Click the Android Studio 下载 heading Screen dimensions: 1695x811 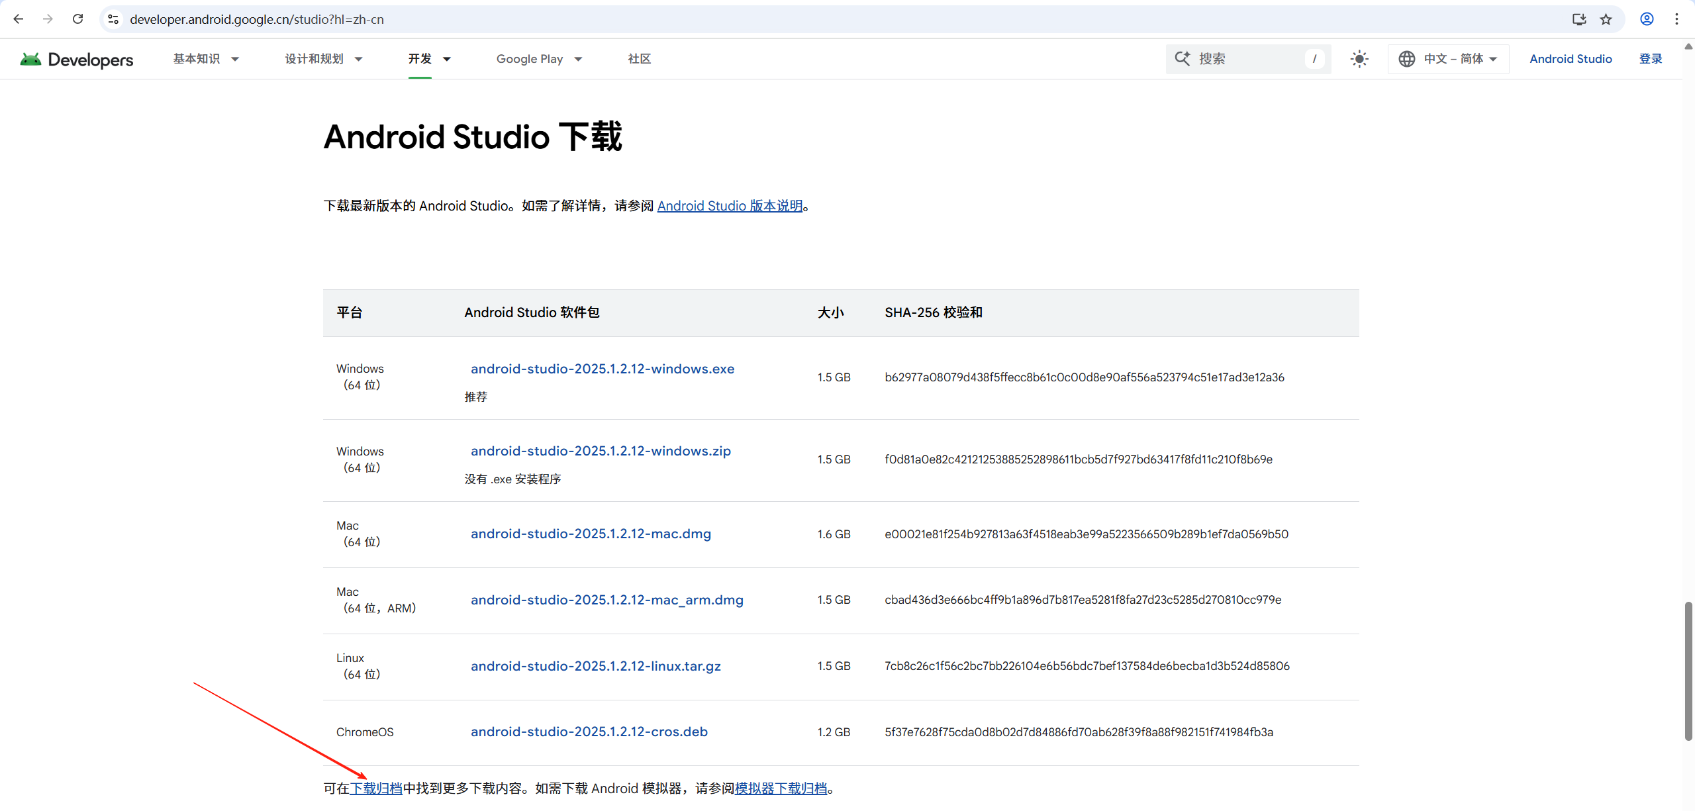473,137
